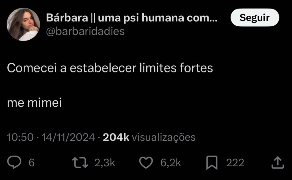The image size is (292, 180).
Task: Click the @barbaridadies handle
Action: pyautogui.click(x=85, y=31)
